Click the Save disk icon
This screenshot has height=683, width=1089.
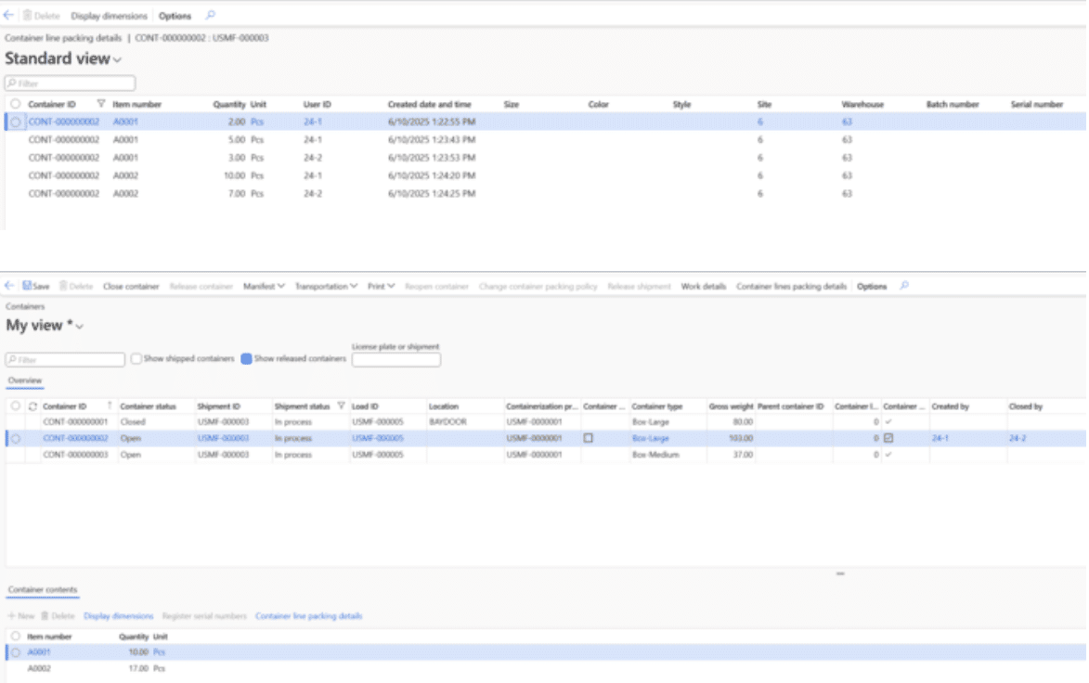tap(28, 287)
